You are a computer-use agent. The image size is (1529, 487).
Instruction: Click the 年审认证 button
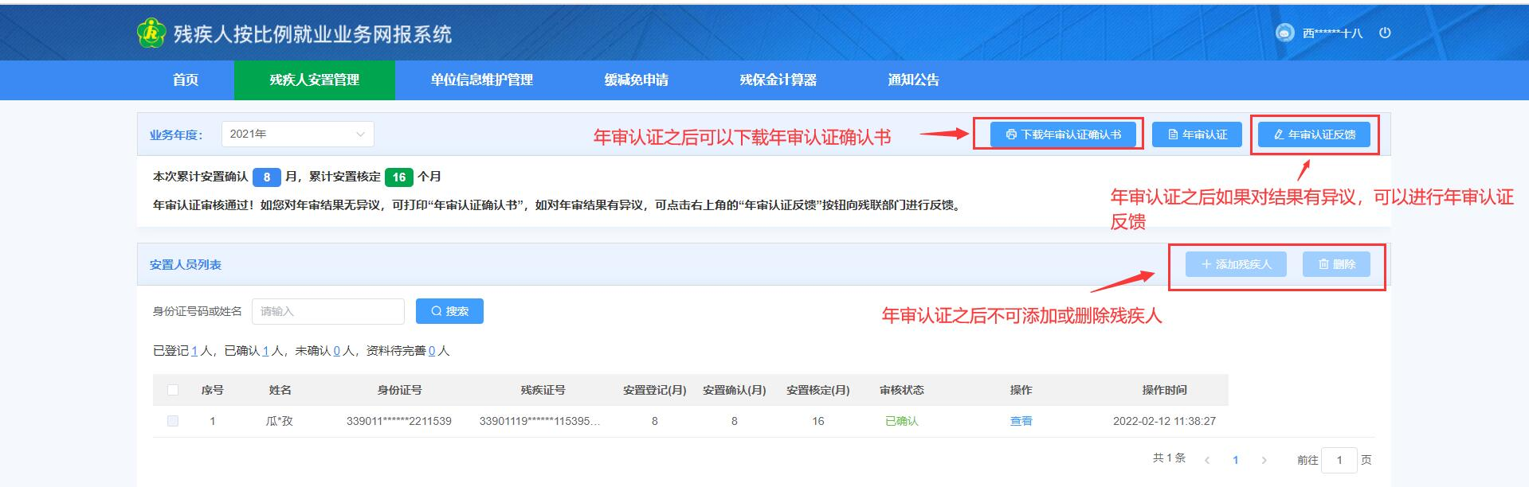coord(1198,134)
